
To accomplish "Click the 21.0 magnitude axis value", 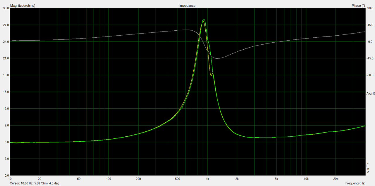I will [6, 58].
